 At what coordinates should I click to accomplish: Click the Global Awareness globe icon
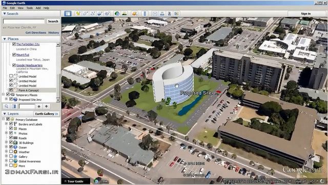pos(15,161)
